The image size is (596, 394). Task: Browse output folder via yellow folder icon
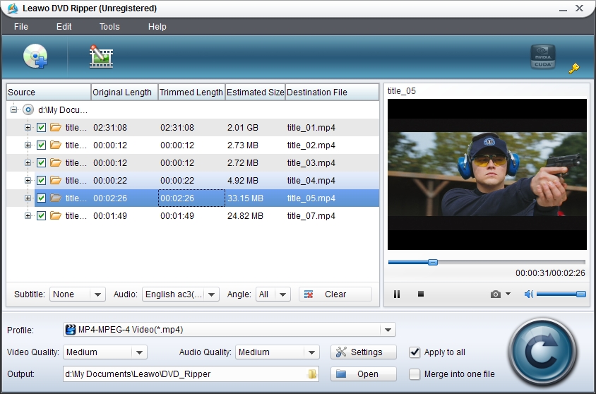point(312,374)
